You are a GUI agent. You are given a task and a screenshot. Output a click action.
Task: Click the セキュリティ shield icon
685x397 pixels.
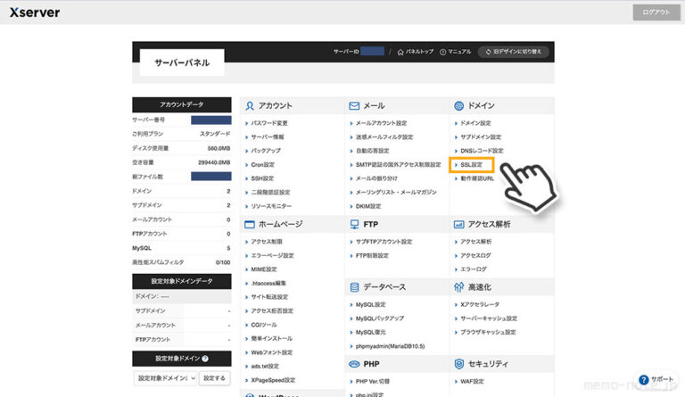(x=458, y=364)
